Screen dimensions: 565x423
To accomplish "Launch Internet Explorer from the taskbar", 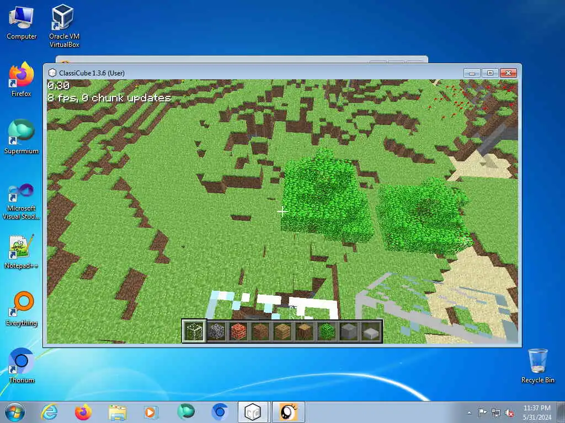I will (49, 412).
